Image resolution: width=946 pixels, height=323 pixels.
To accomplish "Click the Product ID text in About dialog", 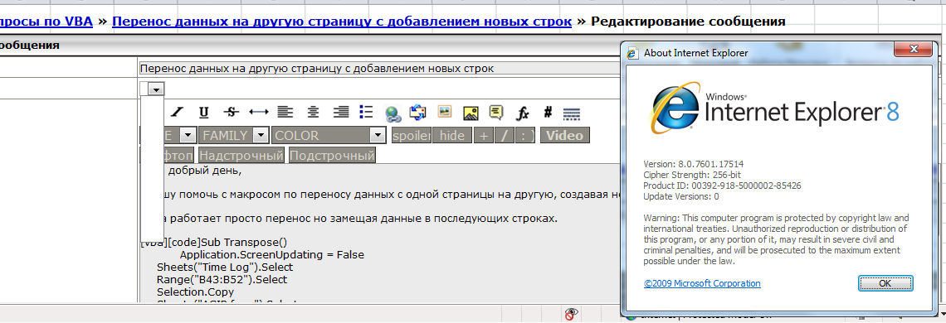I will (x=722, y=186).
